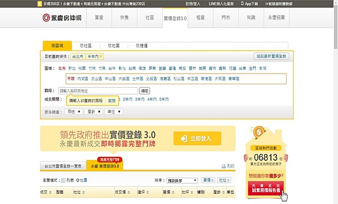This screenshot has height=204, width=338.
Task: Remove the 半年內 filter tag with its X
Action: 101,56
